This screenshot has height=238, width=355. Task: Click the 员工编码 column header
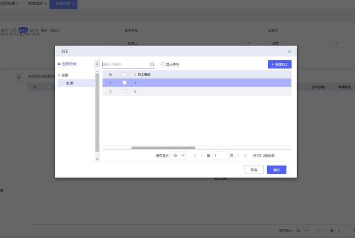(x=144, y=74)
